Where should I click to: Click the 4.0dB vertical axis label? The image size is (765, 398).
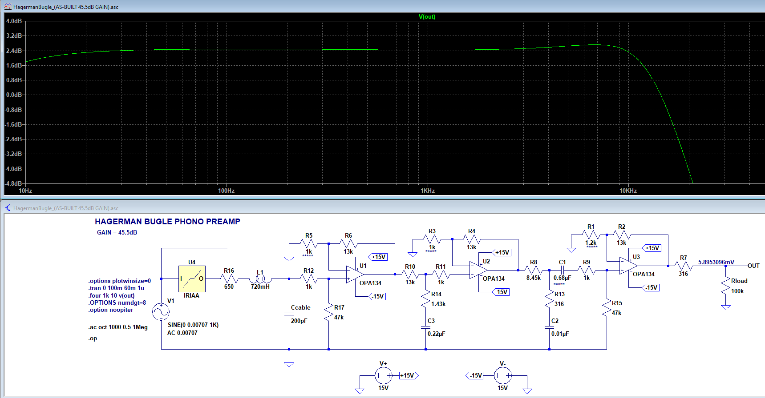pyautogui.click(x=13, y=21)
